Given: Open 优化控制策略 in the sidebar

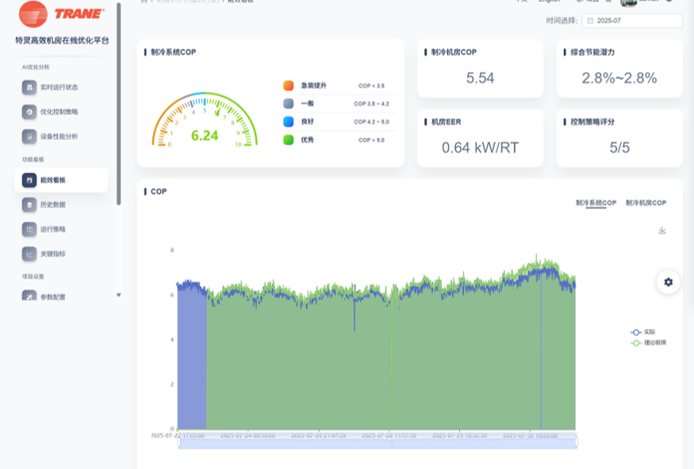Looking at the screenshot, I should click(x=60, y=112).
